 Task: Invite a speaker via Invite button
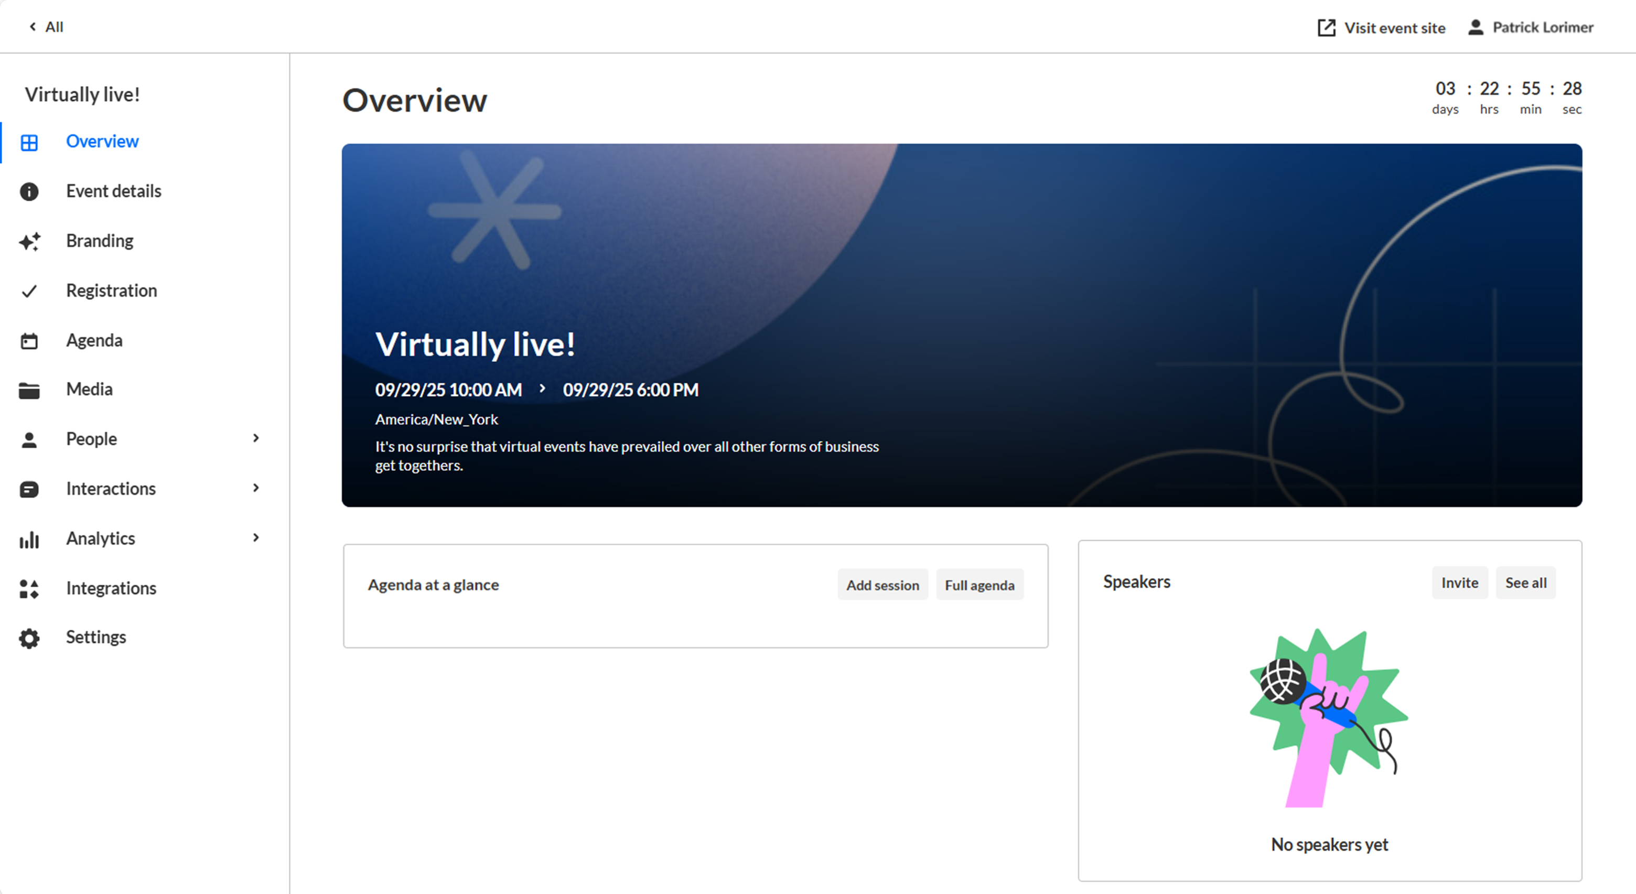click(1459, 582)
